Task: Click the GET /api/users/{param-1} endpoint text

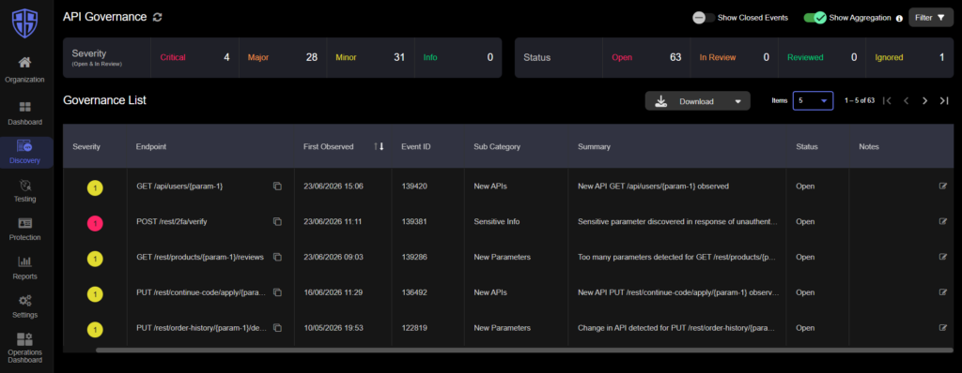Action: click(x=179, y=186)
